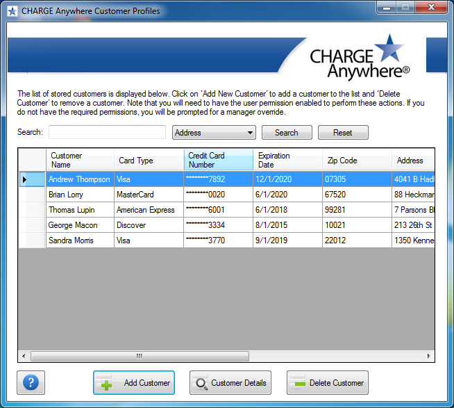Image resolution: width=454 pixels, height=408 pixels.
Task: Click the American Express card type cell
Action: coord(149,210)
